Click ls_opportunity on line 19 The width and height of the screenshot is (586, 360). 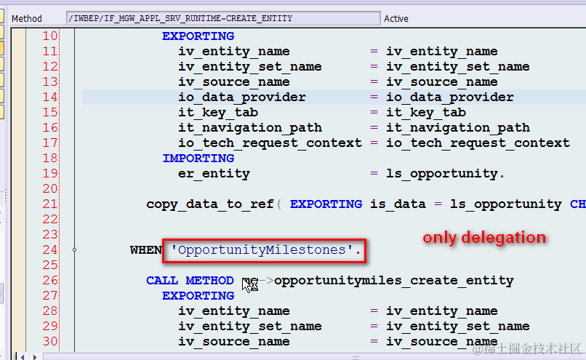[442, 174]
